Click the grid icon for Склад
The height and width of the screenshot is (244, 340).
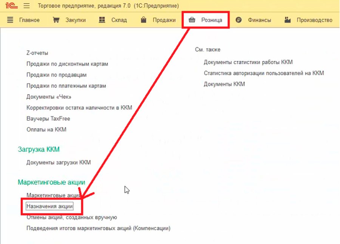[x=102, y=20]
